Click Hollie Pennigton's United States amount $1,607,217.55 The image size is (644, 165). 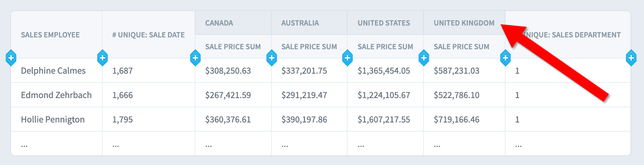(384, 120)
